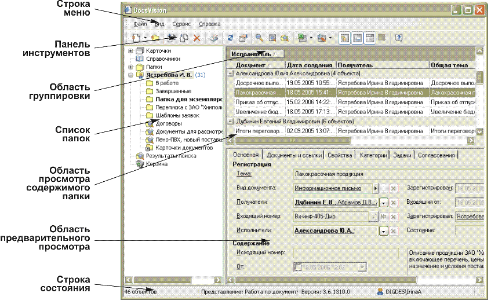Expand the Карточки tree node
The height and width of the screenshot is (304, 491).
(131, 51)
